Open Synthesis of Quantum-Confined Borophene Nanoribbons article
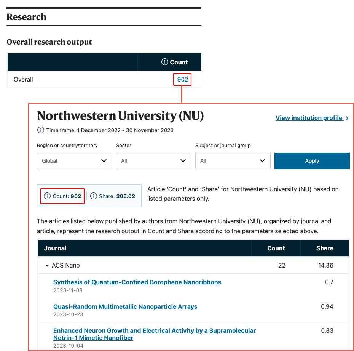This screenshot has height=351, width=354. [137, 282]
